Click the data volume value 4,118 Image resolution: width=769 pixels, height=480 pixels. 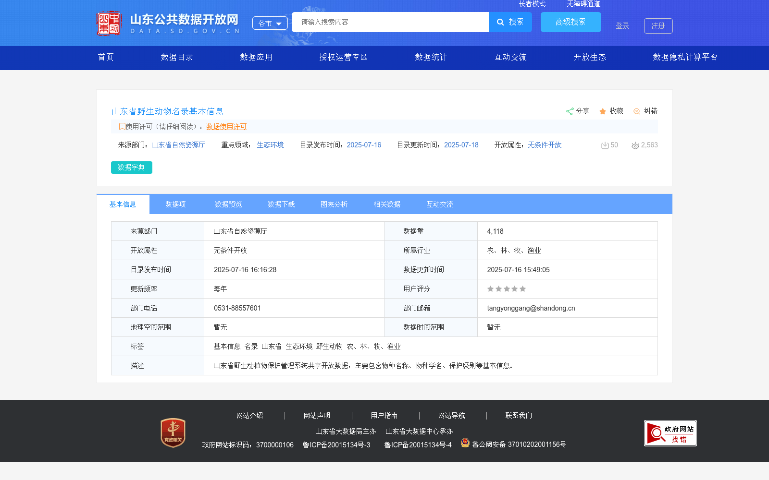[x=496, y=231]
